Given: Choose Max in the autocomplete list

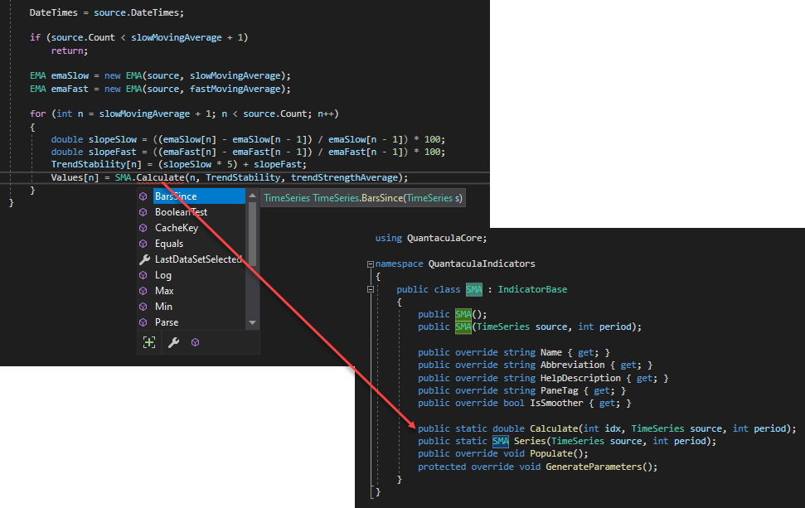Looking at the screenshot, I should 164,291.
